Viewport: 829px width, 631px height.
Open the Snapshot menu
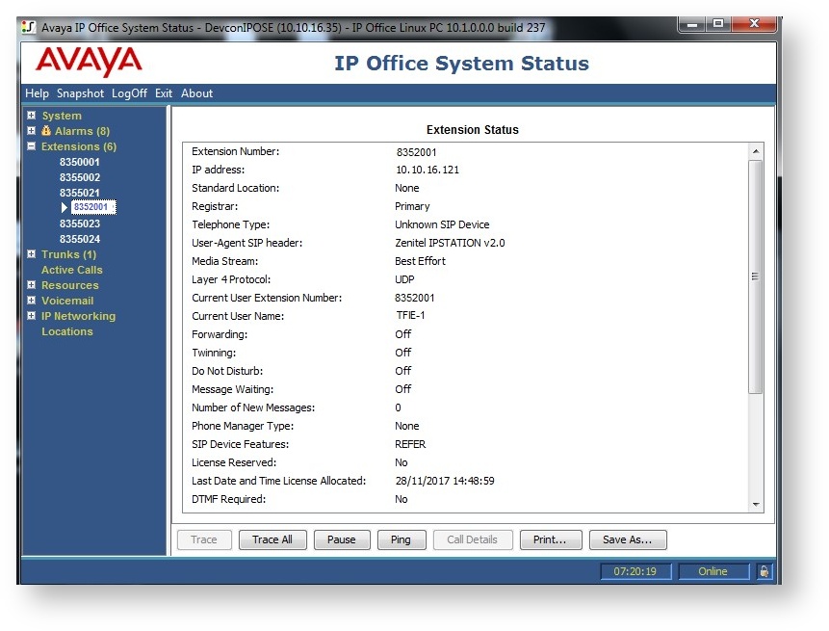point(80,93)
